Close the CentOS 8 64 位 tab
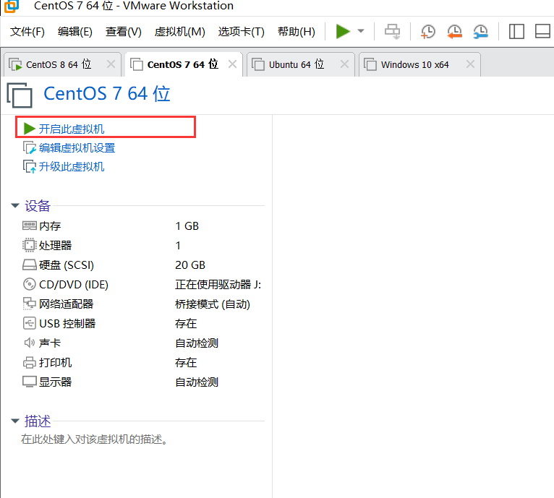Screen dimensions: 554x498 point(111,64)
